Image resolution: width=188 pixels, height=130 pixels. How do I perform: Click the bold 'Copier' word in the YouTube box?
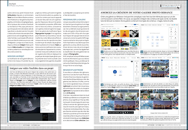(x=36, y=84)
